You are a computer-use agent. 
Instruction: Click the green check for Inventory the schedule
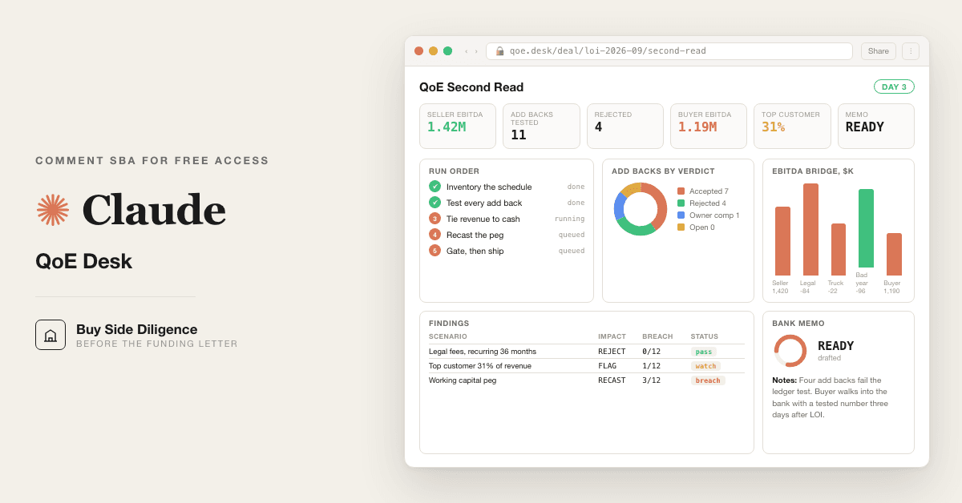pyautogui.click(x=435, y=187)
